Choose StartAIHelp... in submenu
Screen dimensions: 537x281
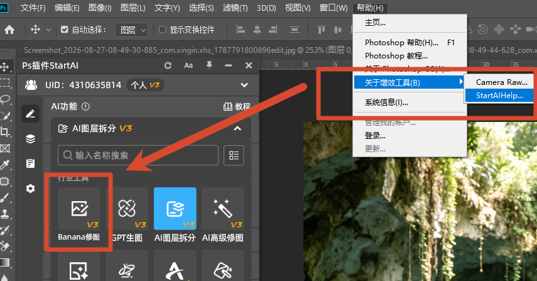499,96
